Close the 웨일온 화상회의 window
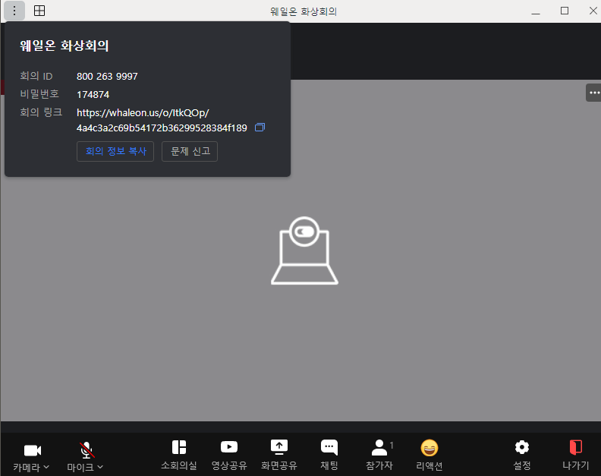Viewport: 601px width, 476px height. (x=593, y=11)
